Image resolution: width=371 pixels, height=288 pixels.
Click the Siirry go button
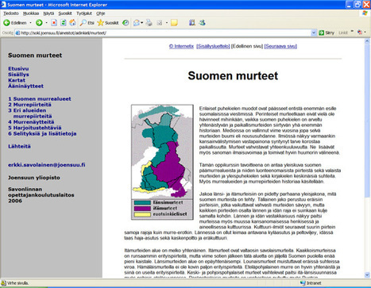coord(327,33)
